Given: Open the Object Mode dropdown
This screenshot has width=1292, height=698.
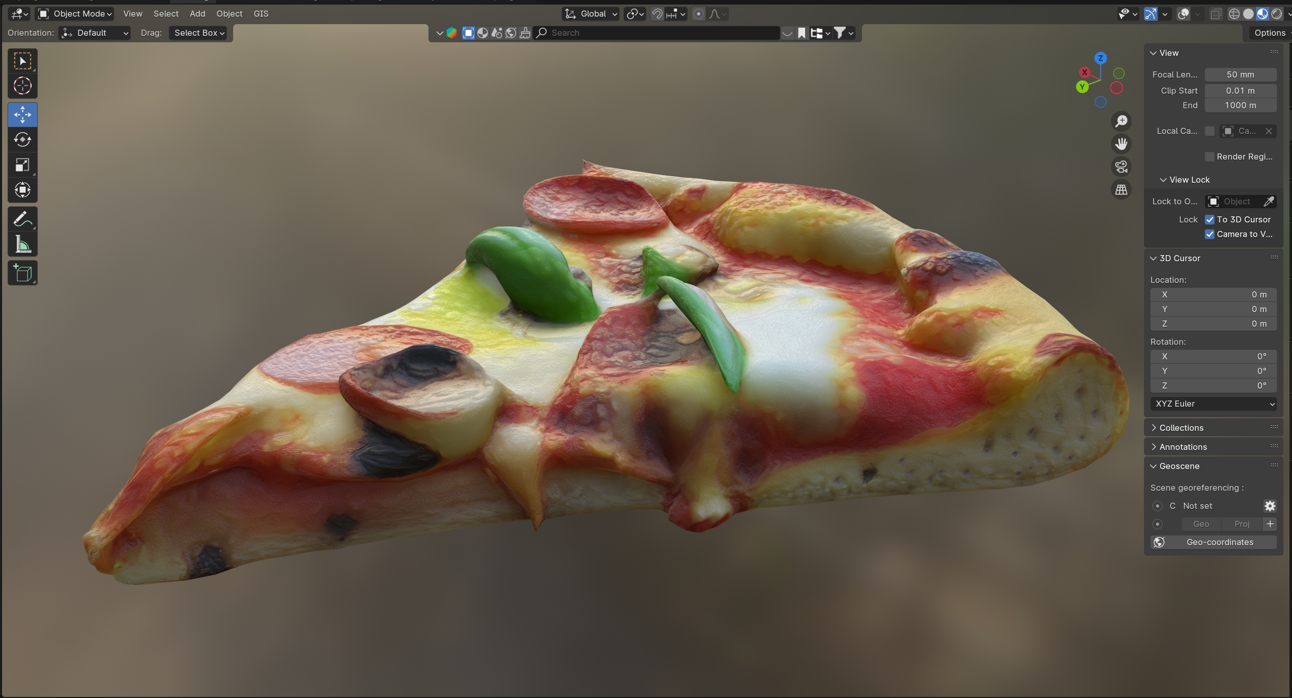Looking at the screenshot, I should click(75, 14).
